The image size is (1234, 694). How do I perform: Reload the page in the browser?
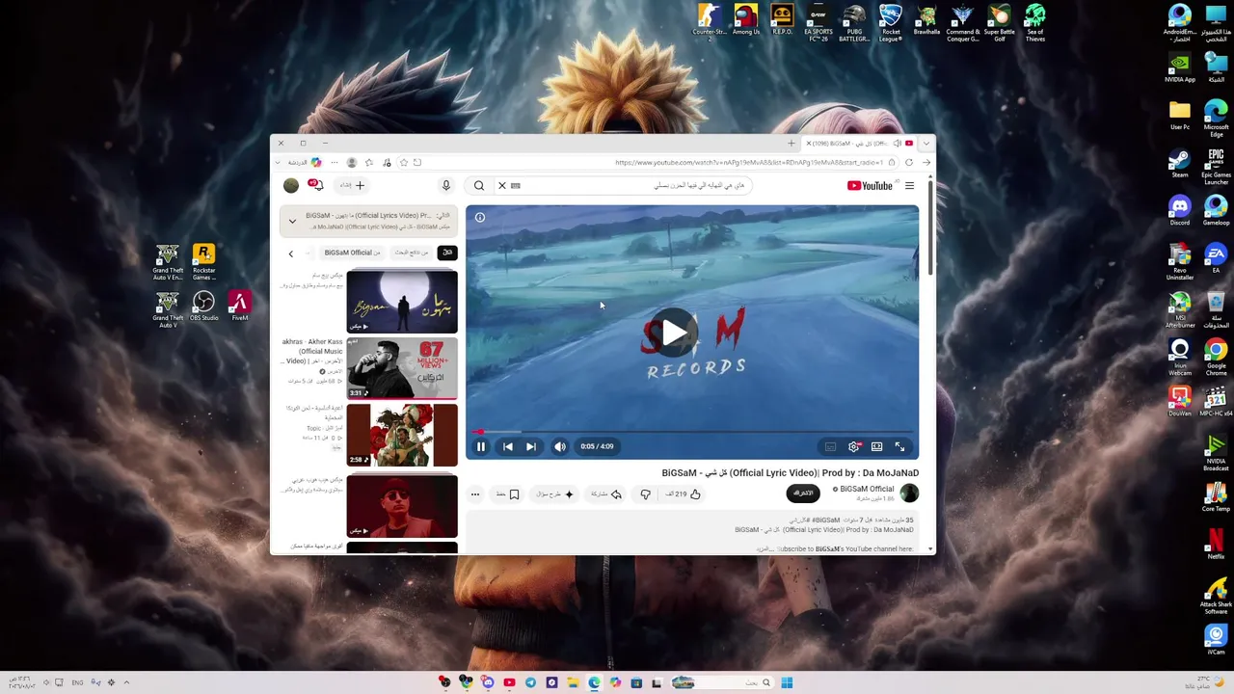tap(908, 163)
